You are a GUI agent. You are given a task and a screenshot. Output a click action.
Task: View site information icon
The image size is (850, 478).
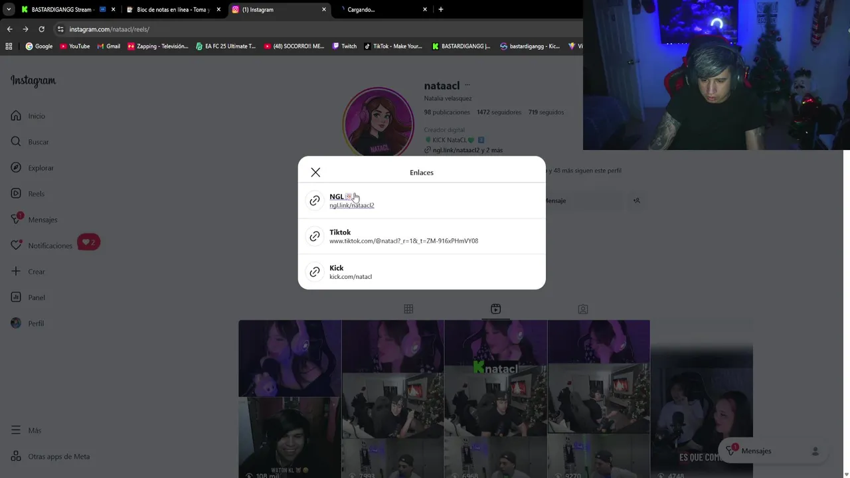click(60, 29)
